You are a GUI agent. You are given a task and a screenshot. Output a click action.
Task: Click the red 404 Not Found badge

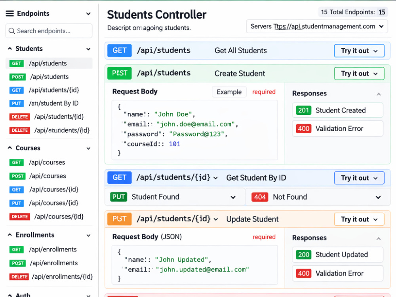tap(260, 197)
